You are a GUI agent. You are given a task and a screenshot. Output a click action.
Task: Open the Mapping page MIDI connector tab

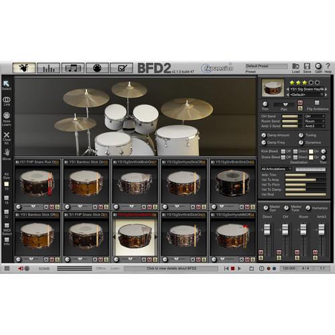coord(97,68)
